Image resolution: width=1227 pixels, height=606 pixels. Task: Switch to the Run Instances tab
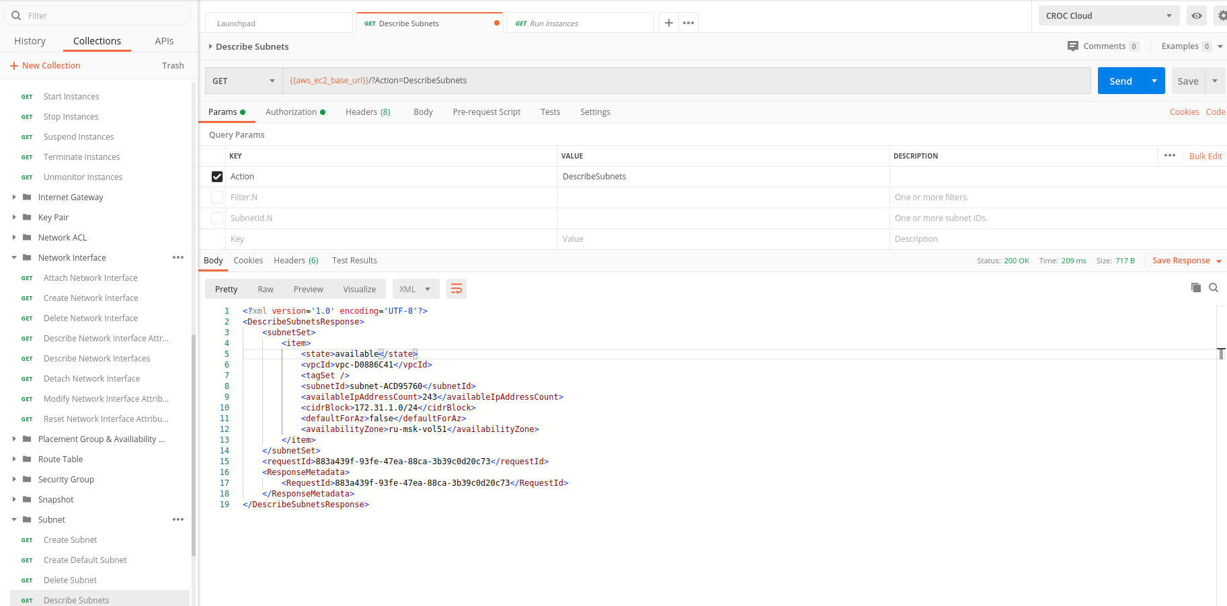(580, 23)
